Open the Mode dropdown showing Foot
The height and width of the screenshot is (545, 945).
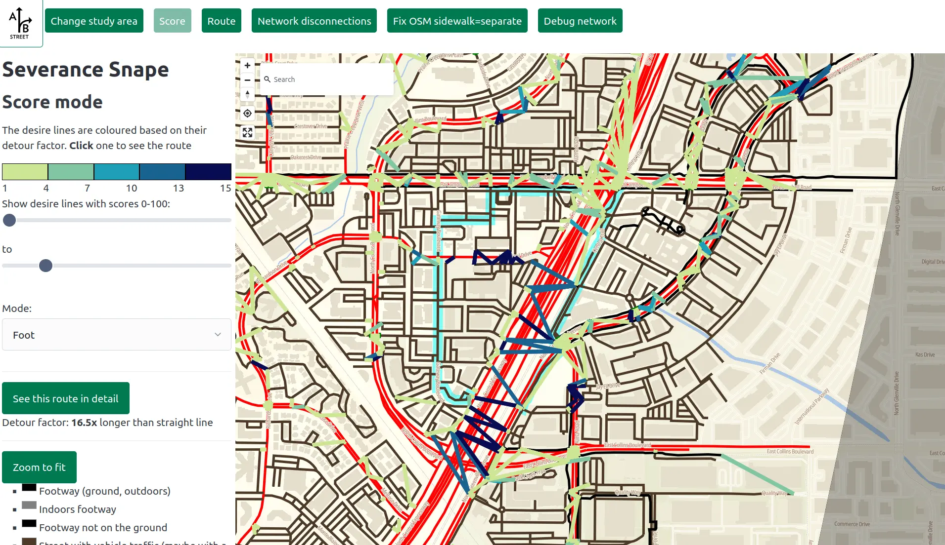116,335
